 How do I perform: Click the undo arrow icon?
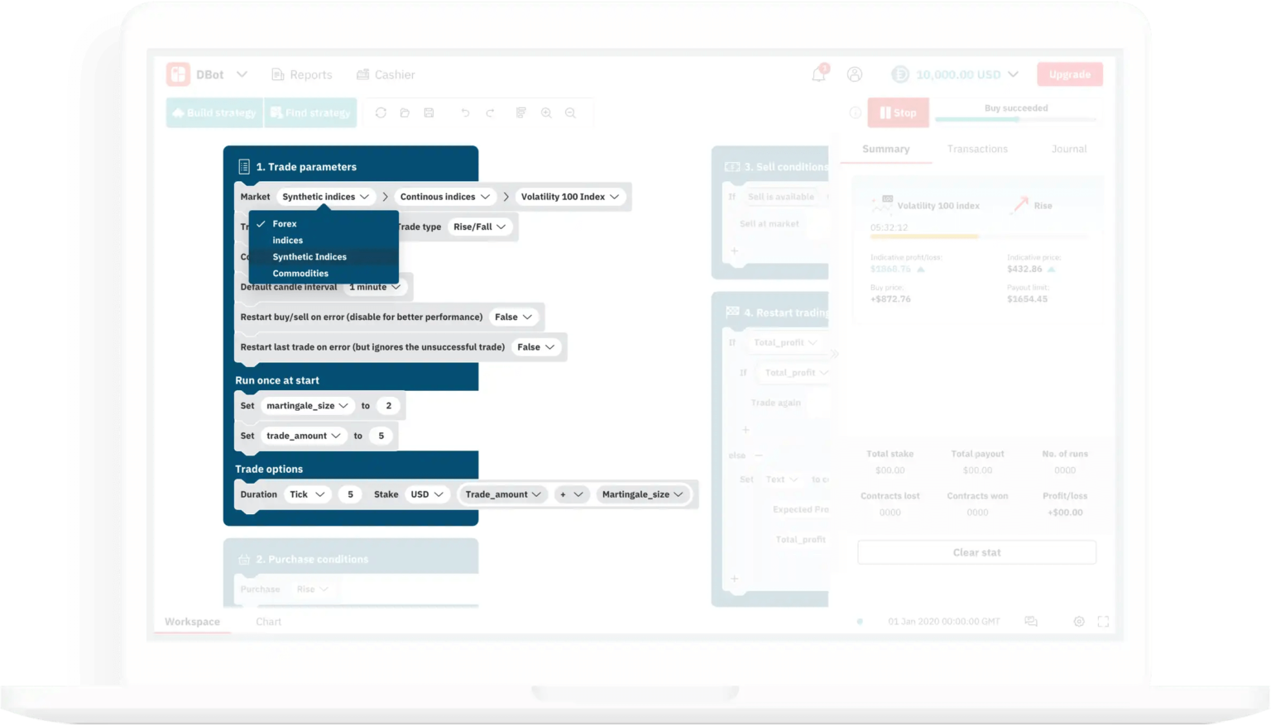(465, 113)
